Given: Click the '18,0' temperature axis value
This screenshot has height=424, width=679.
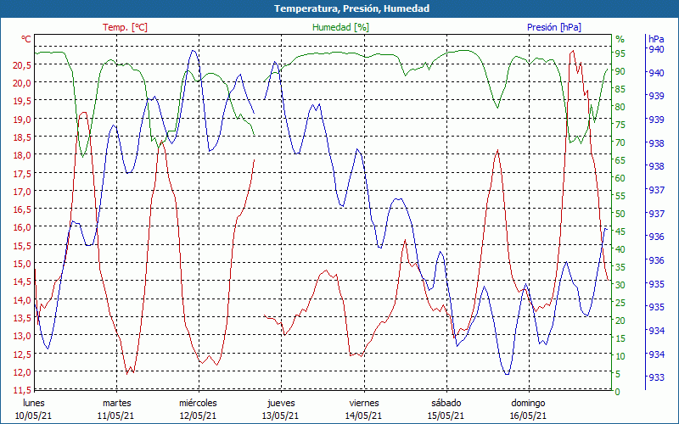Looking at the screenshot, I should point(22,155).
